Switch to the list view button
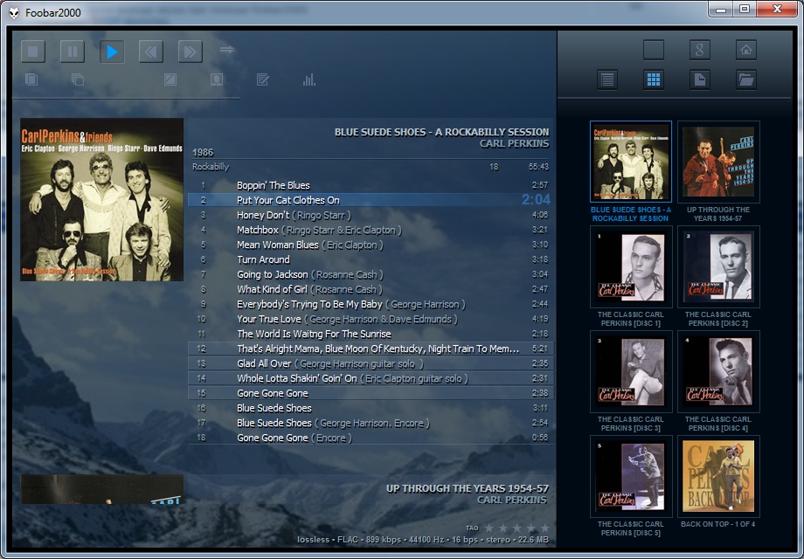Screen dimensions: 804x559 [x=607, y=79]
